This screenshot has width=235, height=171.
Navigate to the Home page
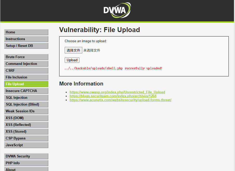tap(26, 32)
